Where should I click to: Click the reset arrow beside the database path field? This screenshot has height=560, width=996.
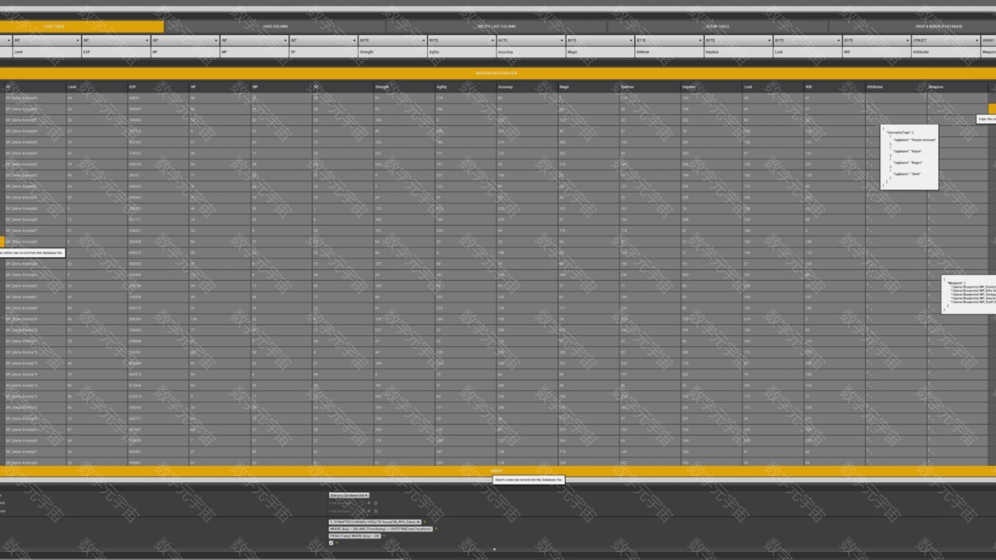[x=425, y=522]
